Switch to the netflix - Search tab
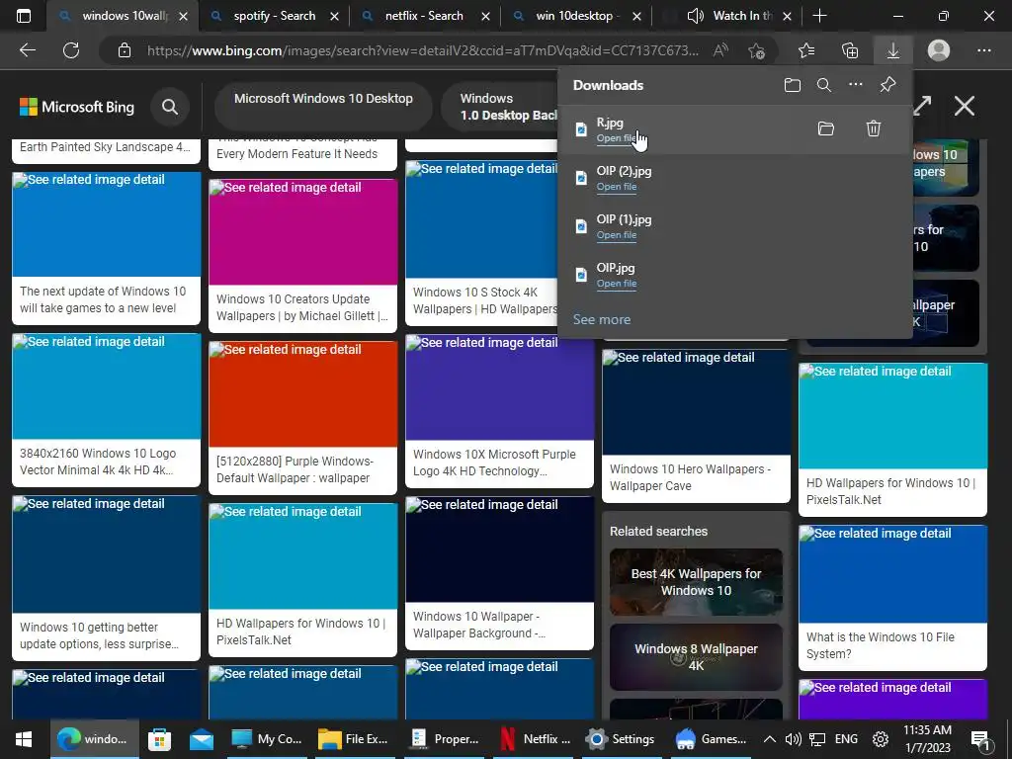 423,16
